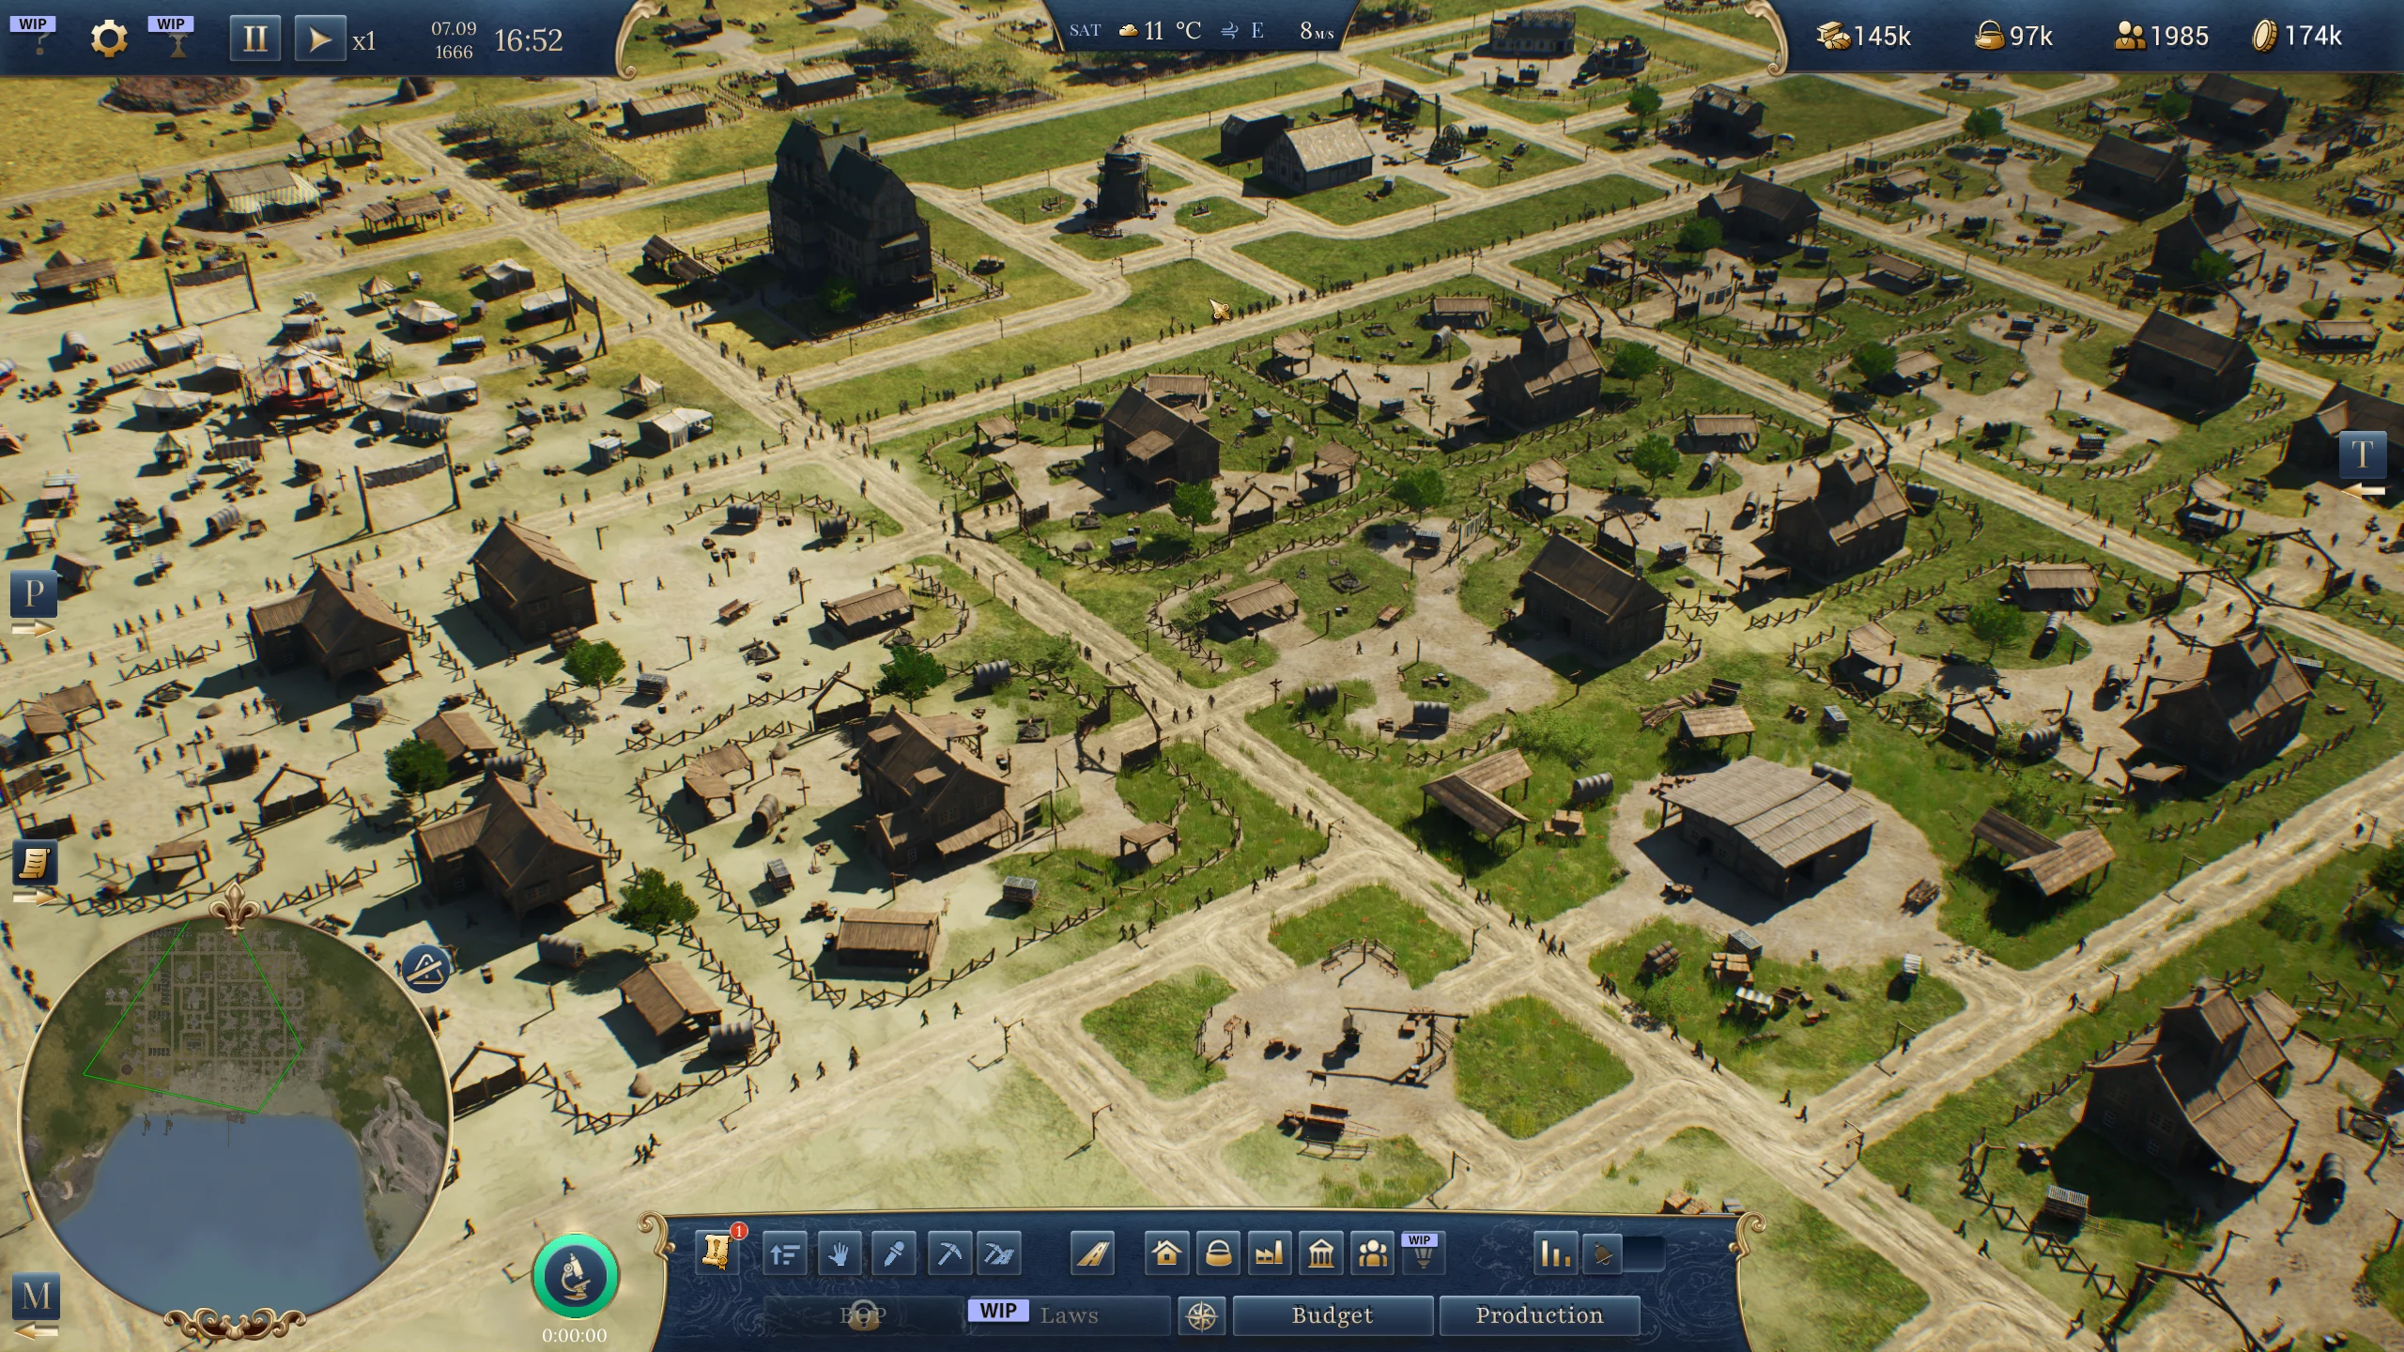Click the circular minimap
Image resolution: width=2404 pixels, height=1352 pixels.
235,1117
